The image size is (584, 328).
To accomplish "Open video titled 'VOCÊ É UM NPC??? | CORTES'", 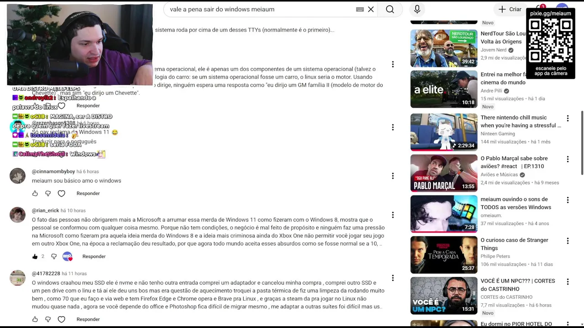I will coord(519,285).
